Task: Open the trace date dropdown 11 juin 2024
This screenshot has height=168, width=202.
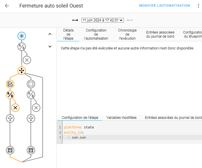Action: point(103,20)
